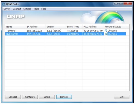The width and height of the screenshot is (135, 105).
Task: Click the checking spinner icon for TonyNAS
Action: click(106, 31)
